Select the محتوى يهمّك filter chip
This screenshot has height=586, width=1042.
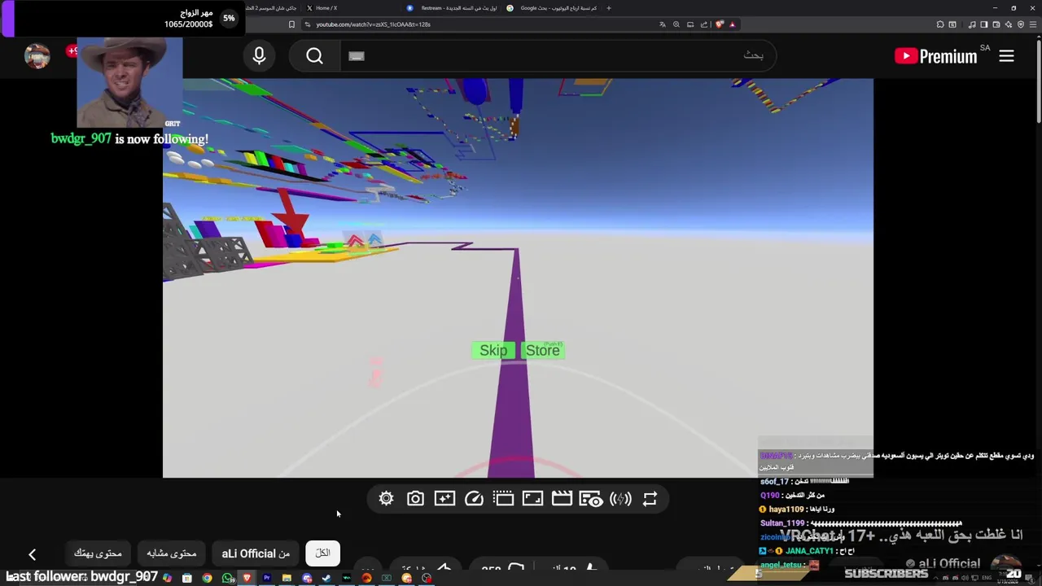coord(98,553)
